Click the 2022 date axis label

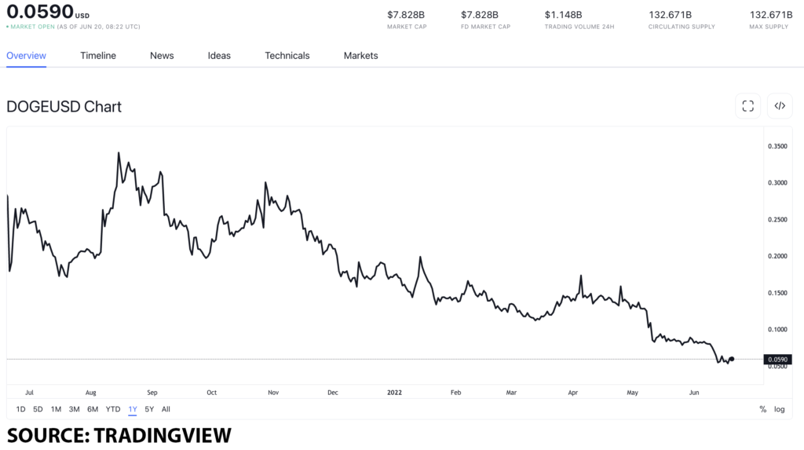pyautogui.click(x=394, y=393)
